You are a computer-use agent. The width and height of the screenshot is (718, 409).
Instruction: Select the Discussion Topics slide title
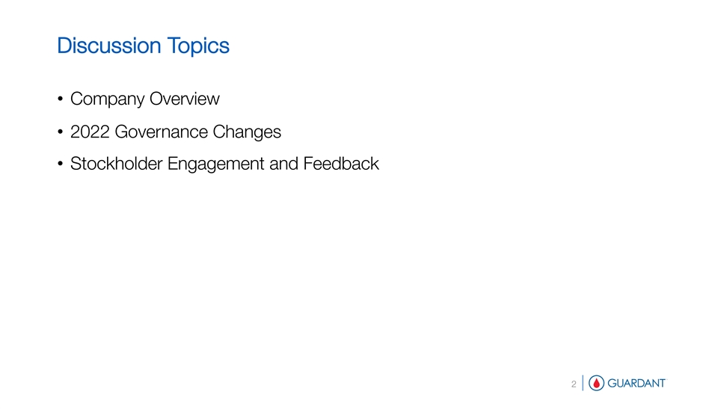pyautogui.click(x=143, y=46)
